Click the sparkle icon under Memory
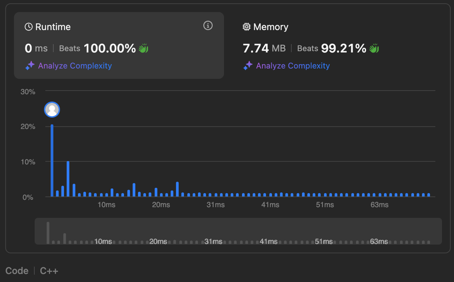The width and height of the screenshot is (454, 282). [x=248, y=66]
